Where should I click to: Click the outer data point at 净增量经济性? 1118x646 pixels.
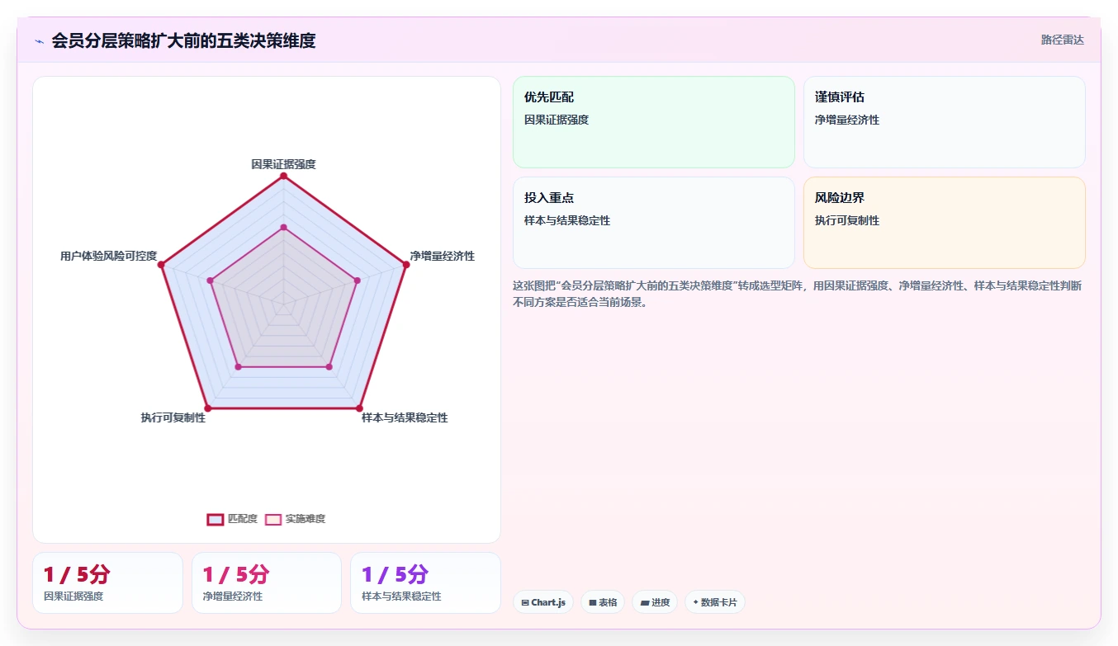[x=405, y=265]
